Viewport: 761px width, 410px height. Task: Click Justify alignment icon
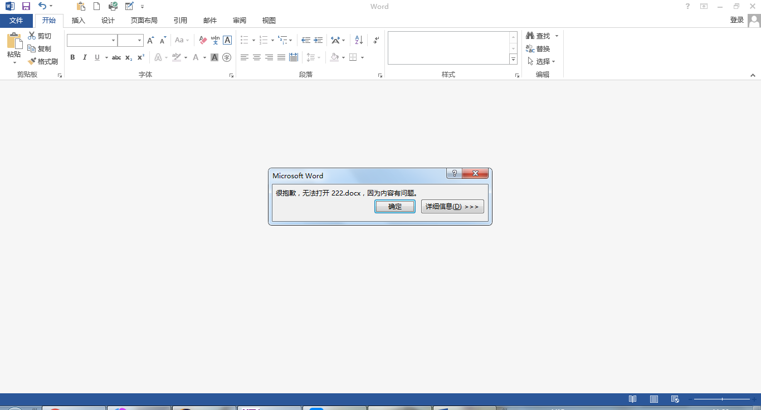point(281,57)
